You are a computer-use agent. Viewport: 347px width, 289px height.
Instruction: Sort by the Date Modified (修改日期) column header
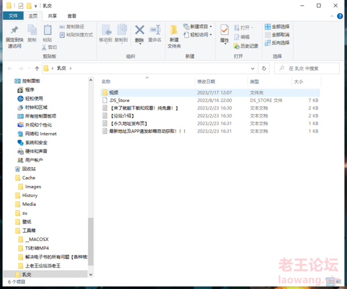(206, 82)
